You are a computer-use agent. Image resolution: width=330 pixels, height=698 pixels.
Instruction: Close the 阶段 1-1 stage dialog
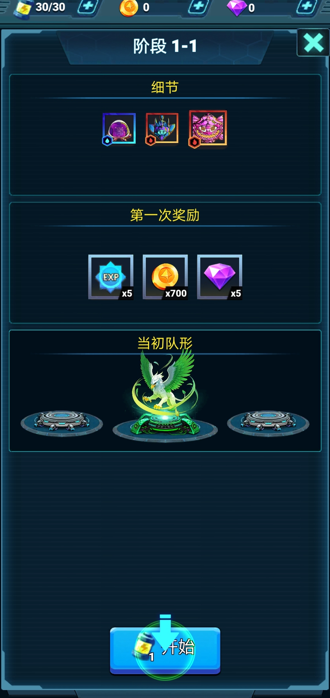pos(313,43)
